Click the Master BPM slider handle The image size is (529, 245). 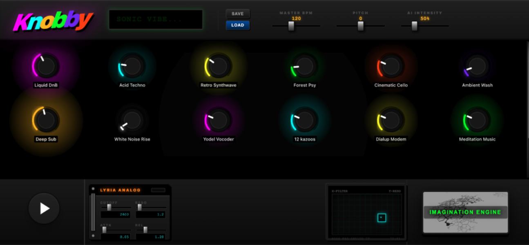(x=290, y=26)
